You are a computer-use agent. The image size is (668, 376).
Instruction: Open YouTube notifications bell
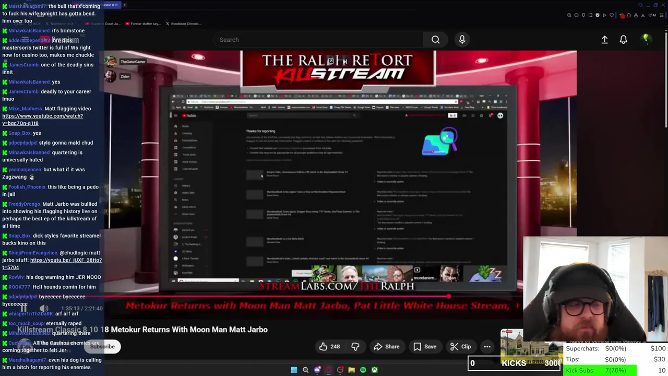point(623,40)
